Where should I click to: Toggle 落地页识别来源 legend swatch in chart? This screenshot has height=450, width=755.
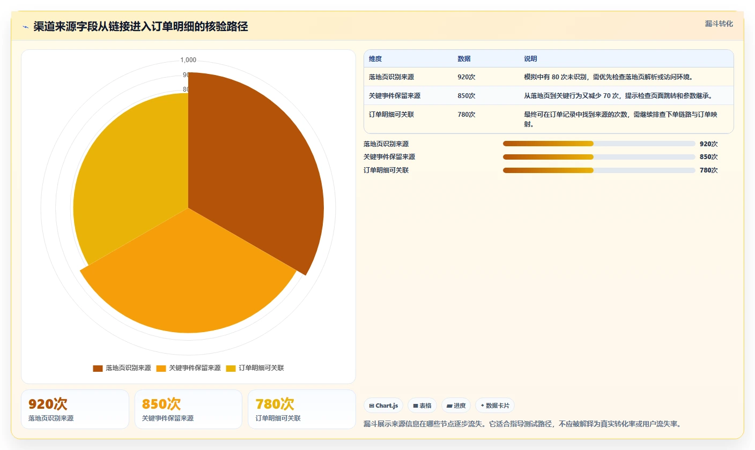(98, 368)
